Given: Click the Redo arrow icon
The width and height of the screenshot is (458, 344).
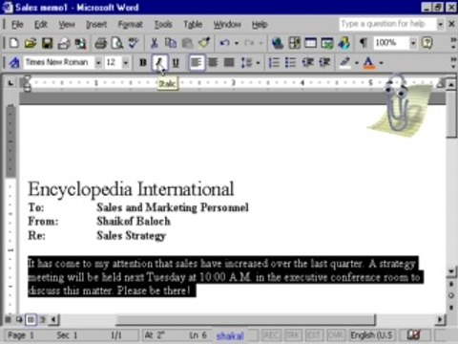Looking at the screenshot, I should 250,43.
